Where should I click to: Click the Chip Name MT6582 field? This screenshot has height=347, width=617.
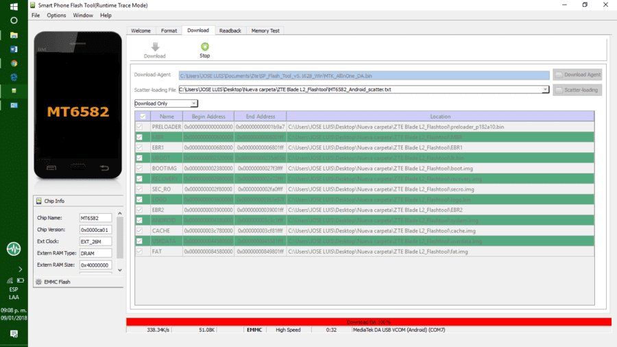pos(95,218)
